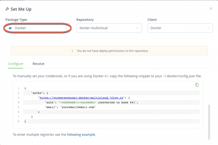Screen dimensions: 218x145
Task: Open the pureengageuse1-docker-multicloud.jfrog.io URL
Action: [x=81, y=98]
